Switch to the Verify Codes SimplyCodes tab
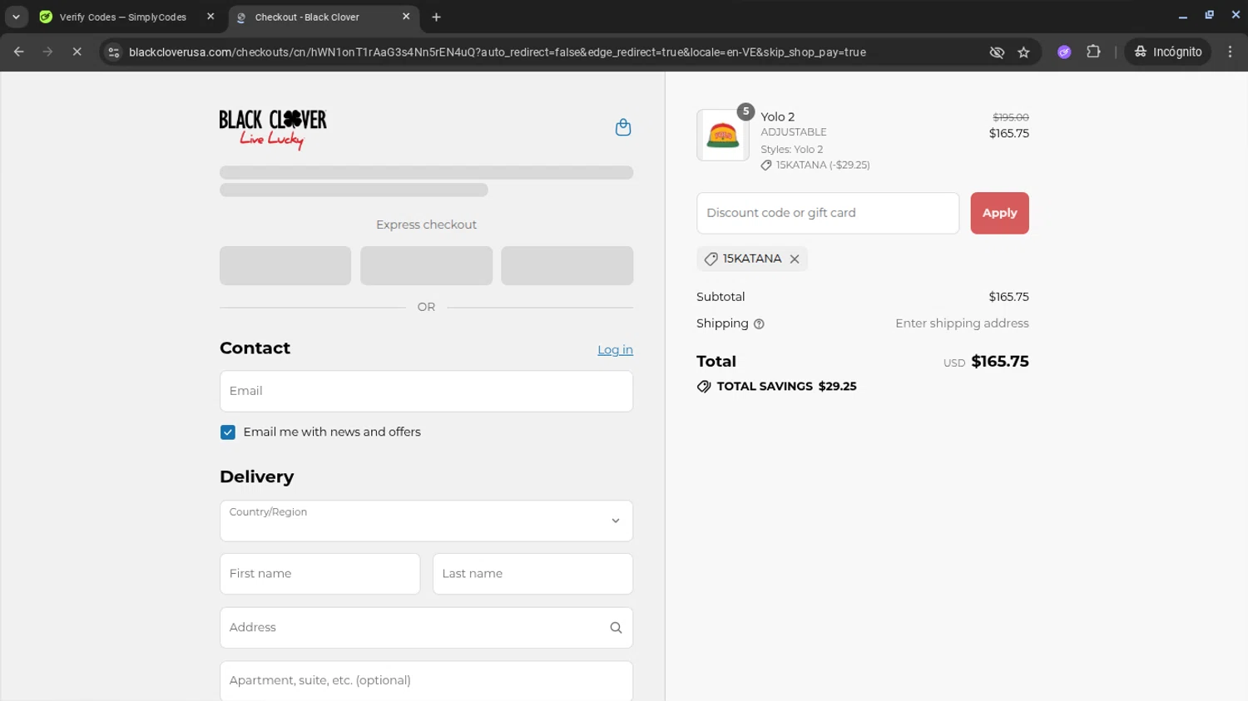1248x701 pixels. pos(123,17)
